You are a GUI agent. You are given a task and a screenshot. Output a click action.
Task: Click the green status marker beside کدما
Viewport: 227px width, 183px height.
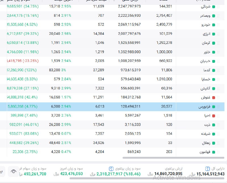click(x=214, y=70)
